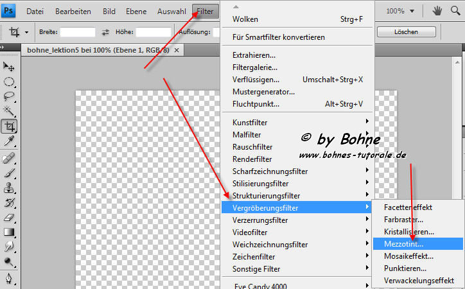This screenshot has width=465, height=289.
Task: Select the Eraser tool
Action: (x=10, y=217)
